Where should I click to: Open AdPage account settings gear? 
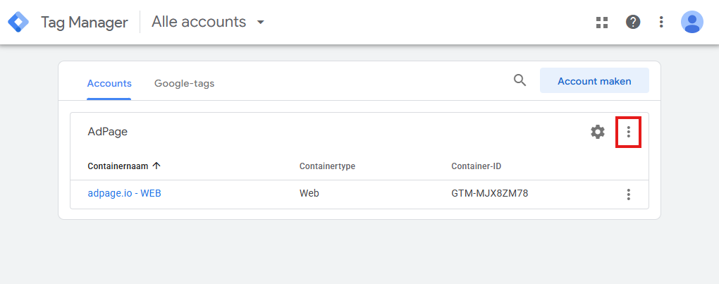[598, 132]
